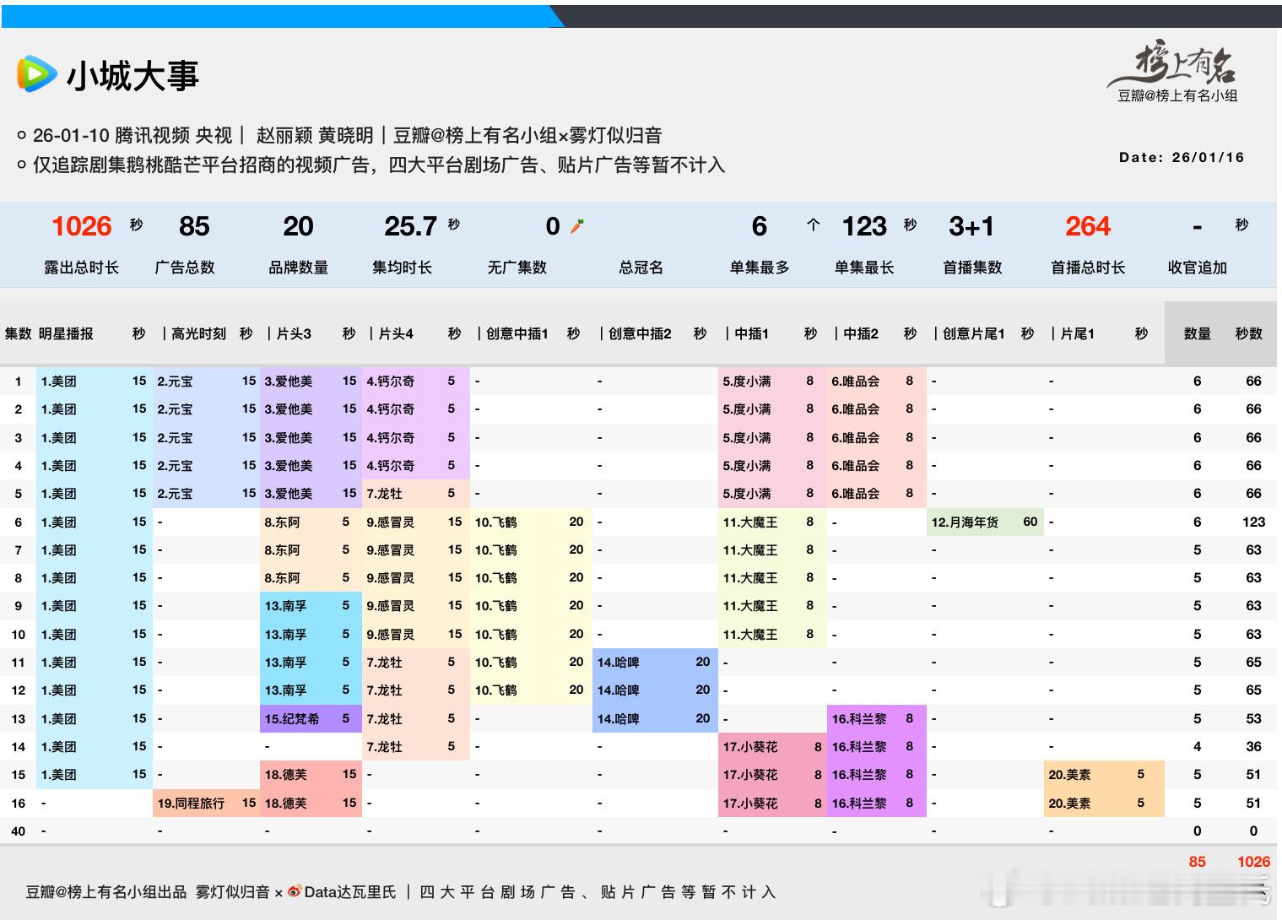This screenshot has width=1282, height=920.
Task: Click the 片尾1 column header
Action: click(x=1078, y=334)
